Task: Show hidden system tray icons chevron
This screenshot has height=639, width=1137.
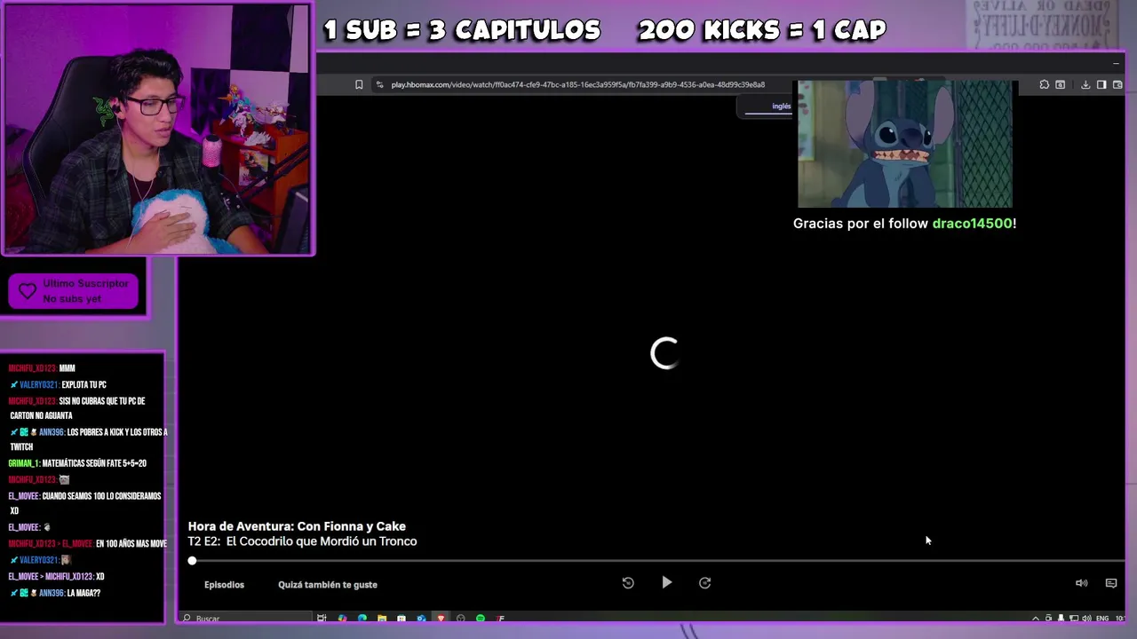Action: pos(1036,618)
